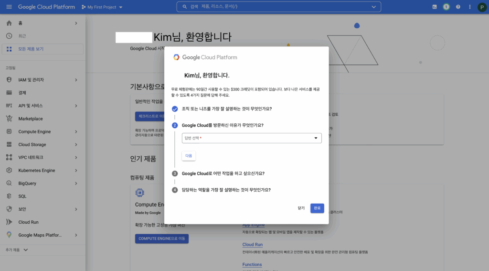Expand the Kubernetes Engine submenu chevron
The width and height of the screenshot is (489, 271).
(76, 171)
